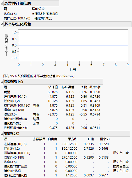Viewport: 132px width, 178px height.
Task: Click the 源 column header
Action: point(5,139)
